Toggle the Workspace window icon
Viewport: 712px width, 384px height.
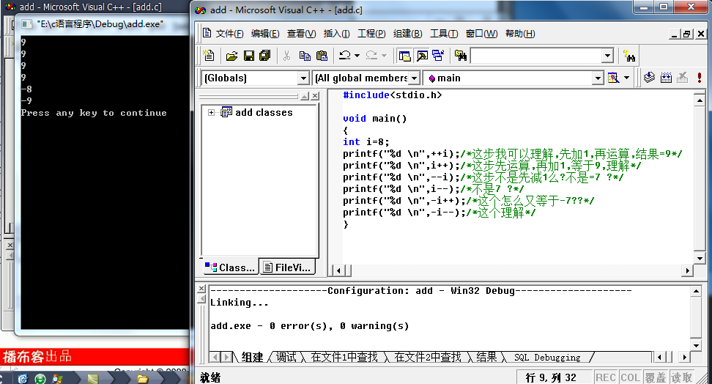tap(404, 56)
